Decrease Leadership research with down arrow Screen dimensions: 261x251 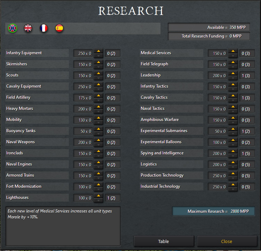coord(233,78)
